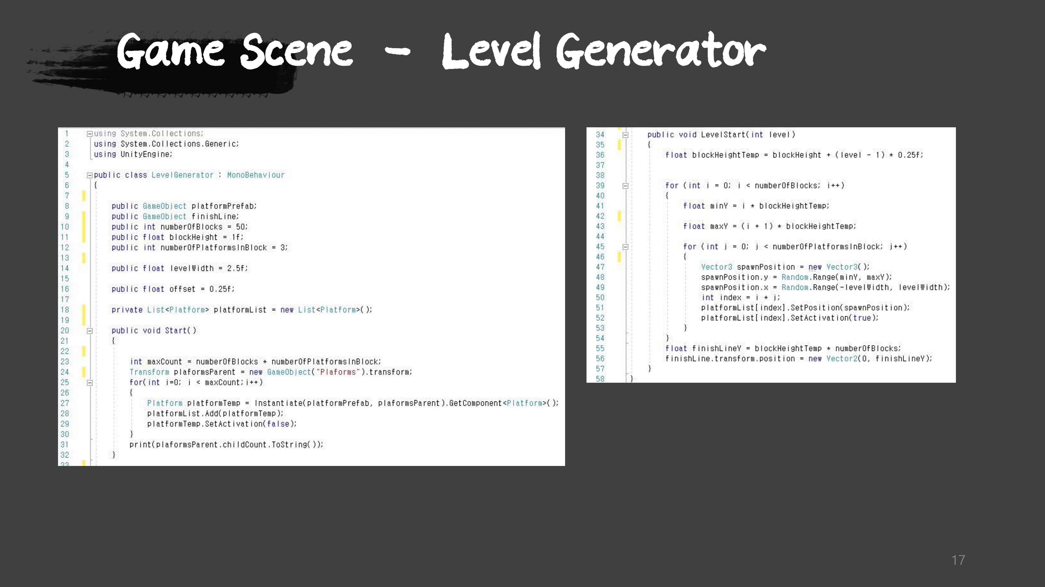
Task: Click "Instantiate(platformPrefab, plaformsParent)" on line 27
Action: click(x=349, y=404)
